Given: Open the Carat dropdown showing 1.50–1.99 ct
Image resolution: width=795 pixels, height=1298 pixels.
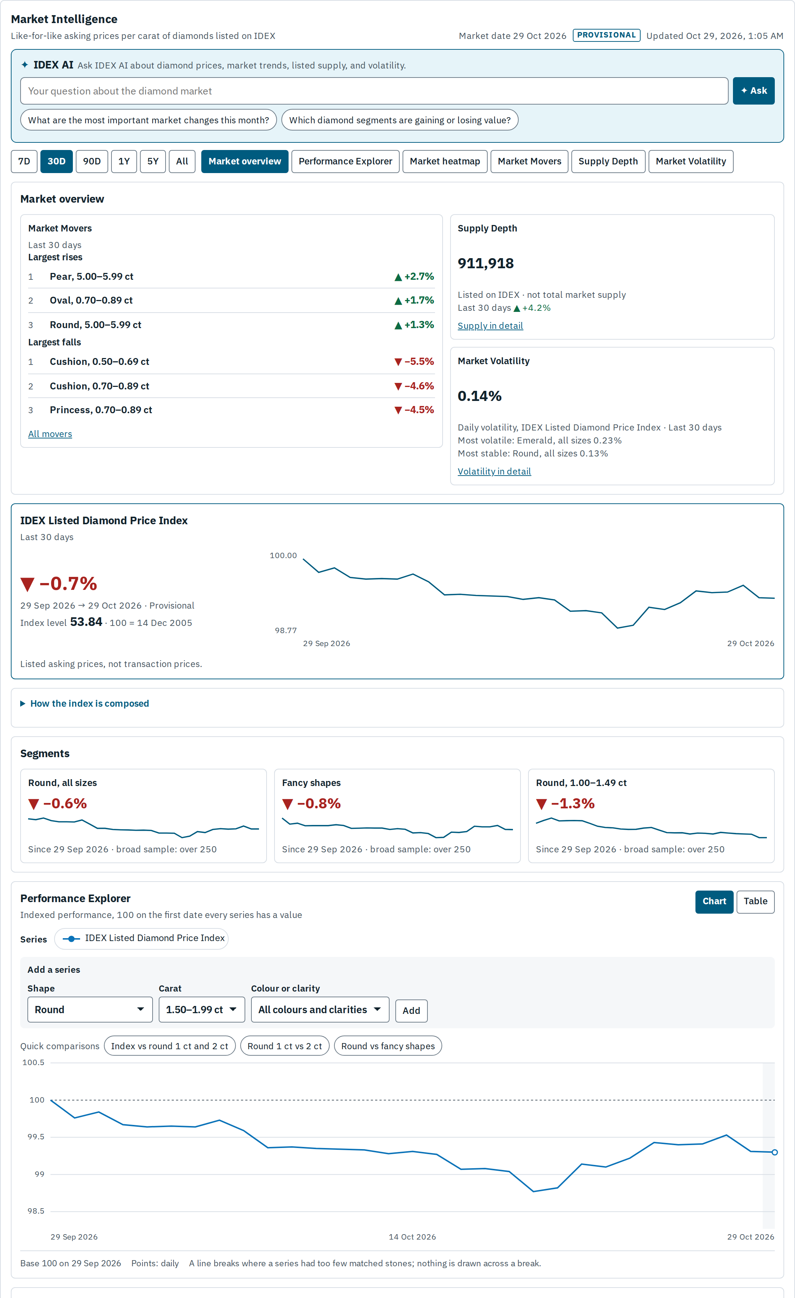Looking at the screenshot, I should 202,1009.
